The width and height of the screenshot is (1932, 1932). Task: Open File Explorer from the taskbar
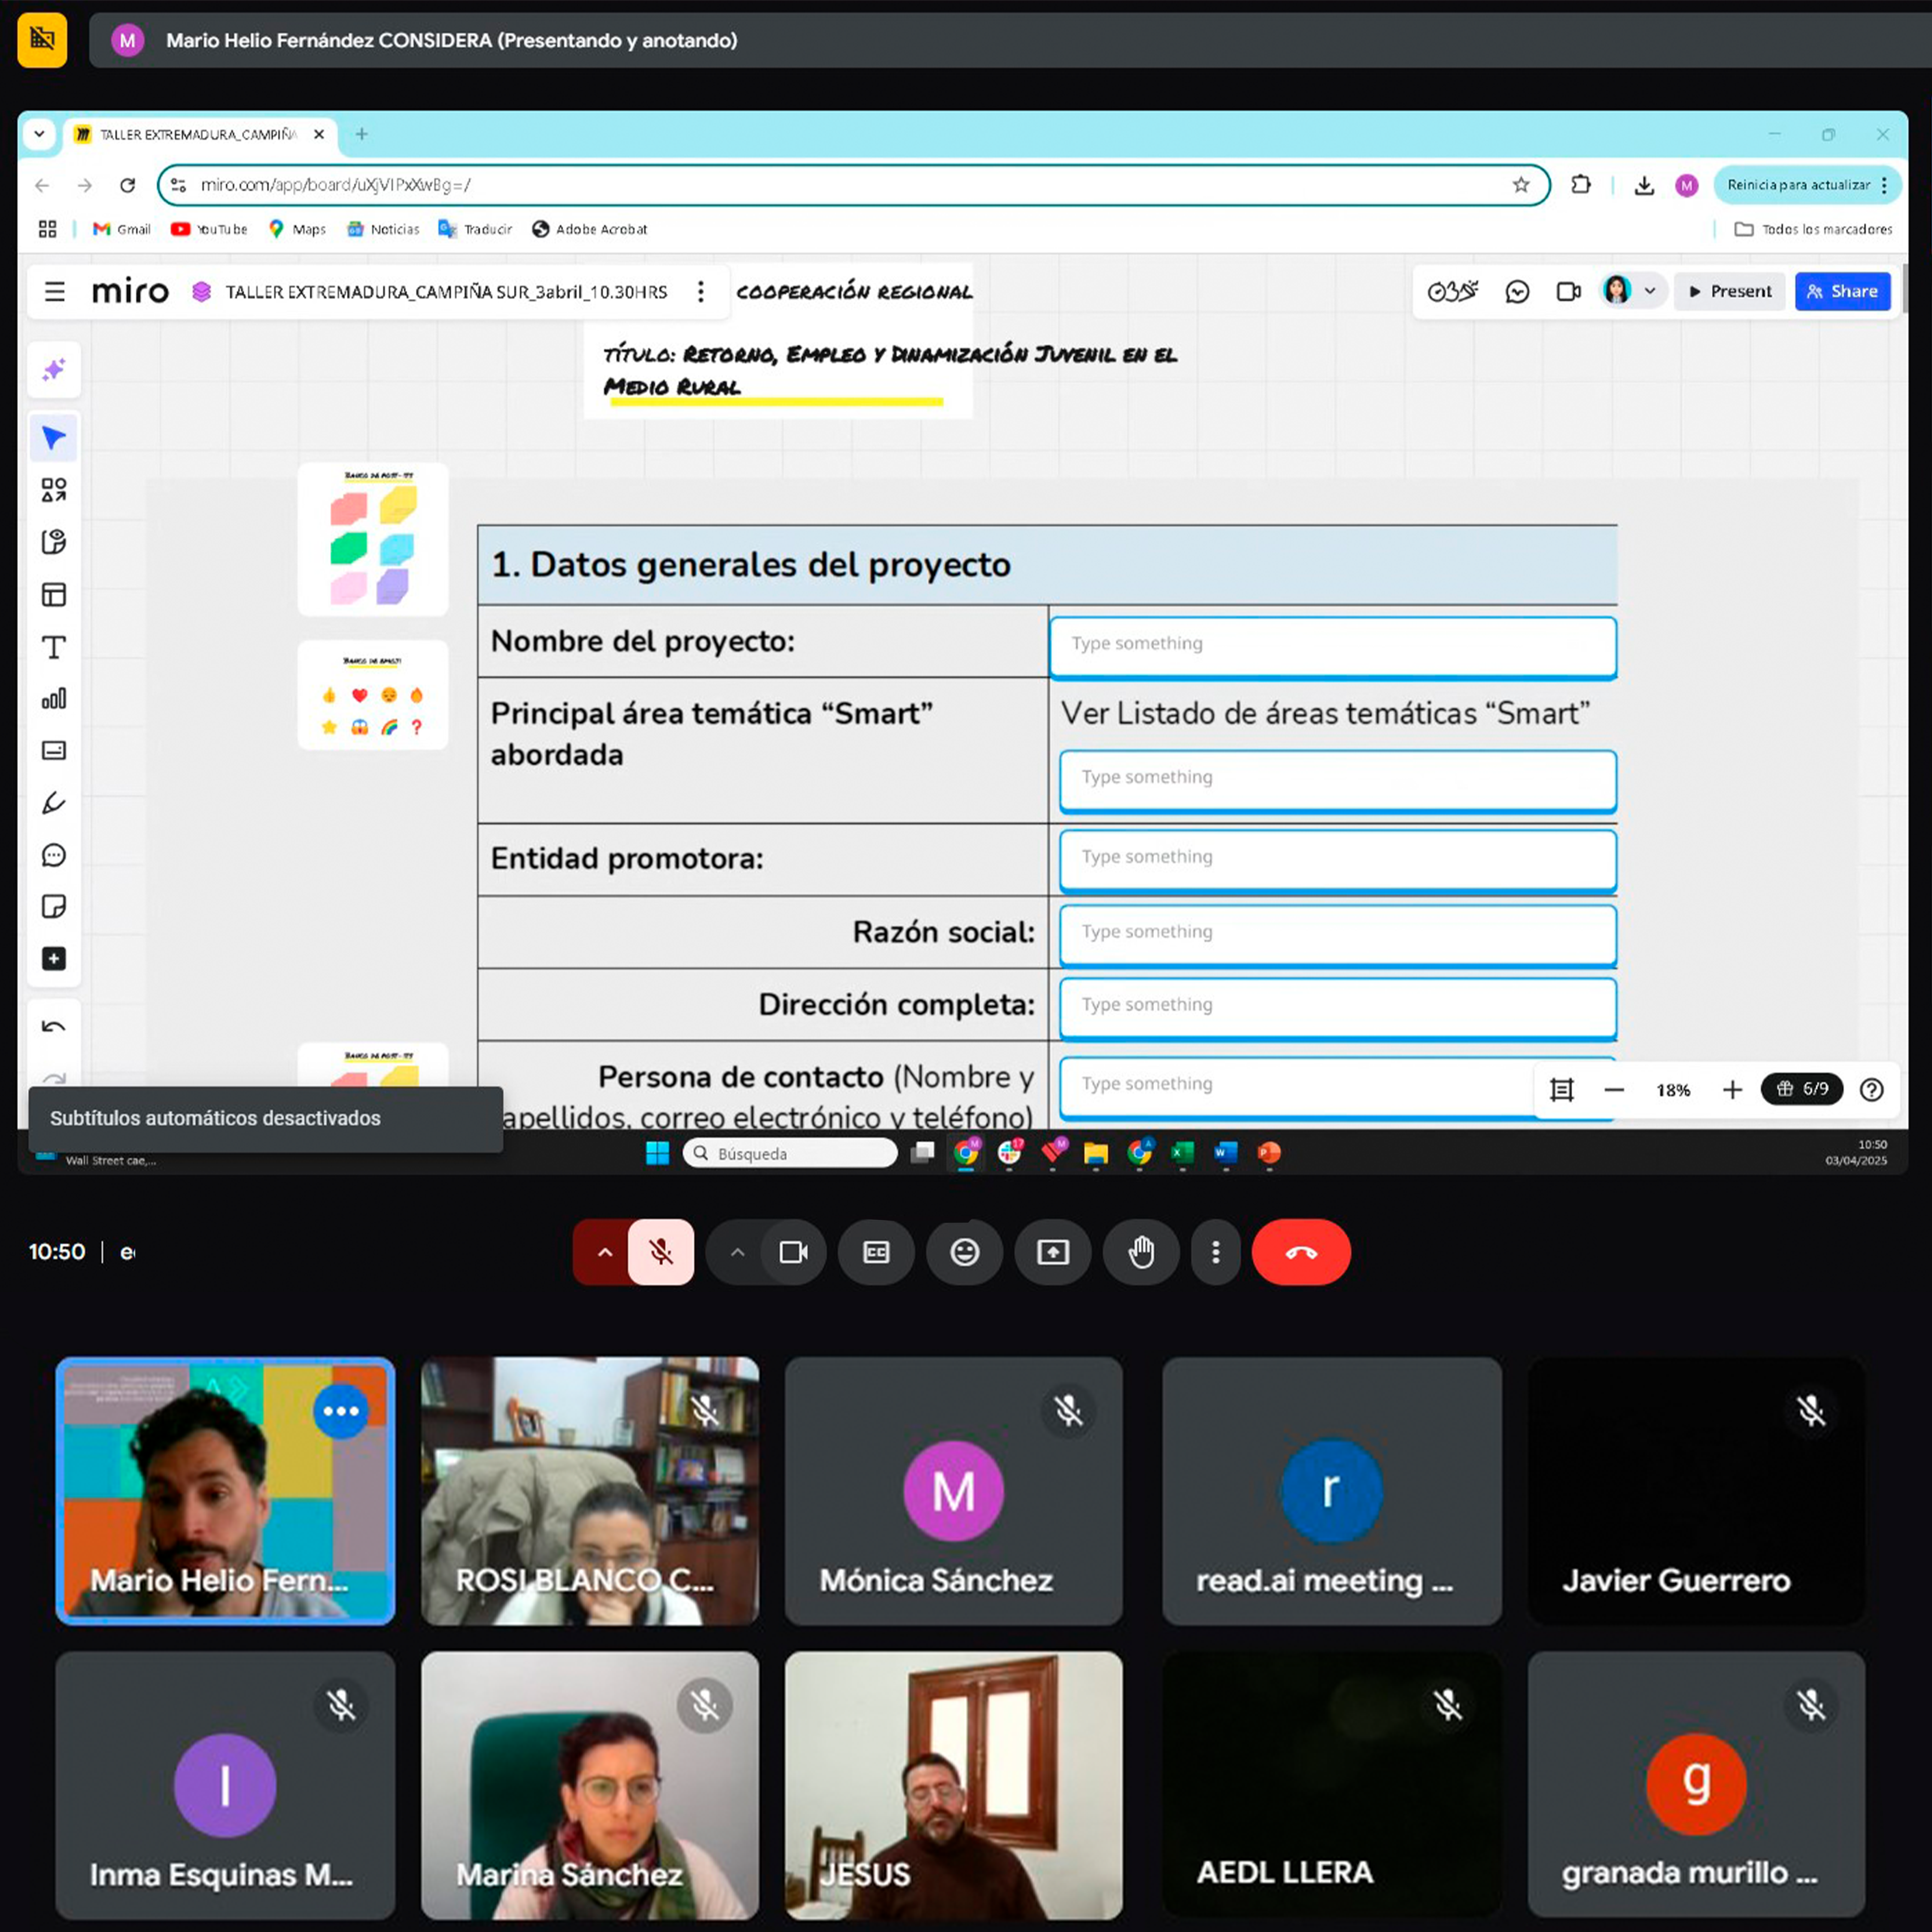[x=1096, y=1153]
